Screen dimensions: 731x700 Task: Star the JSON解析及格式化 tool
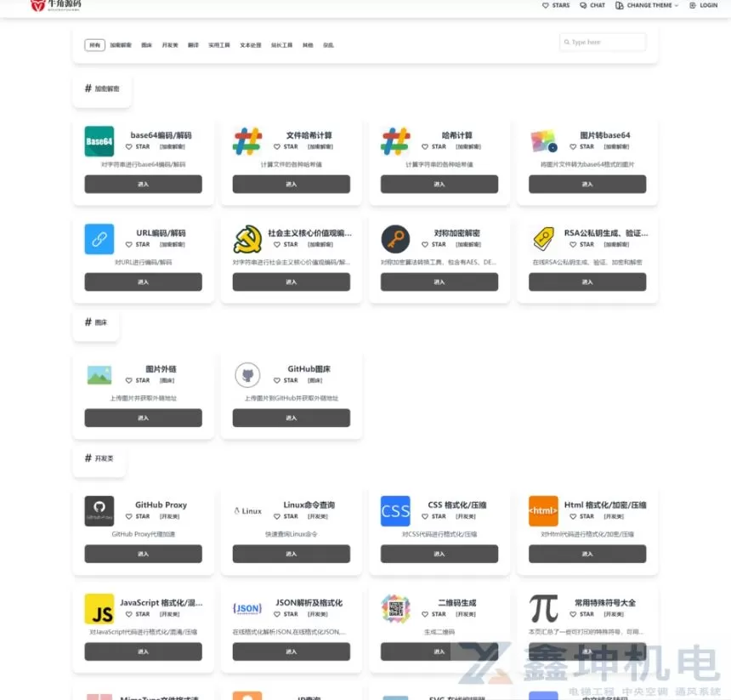286,615
